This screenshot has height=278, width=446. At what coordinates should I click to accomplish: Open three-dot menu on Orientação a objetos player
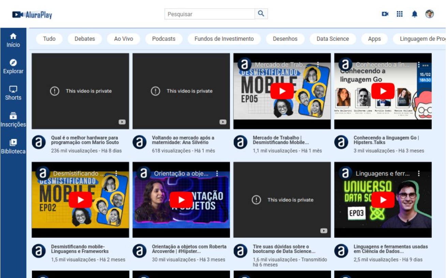[x=217, y=173]
